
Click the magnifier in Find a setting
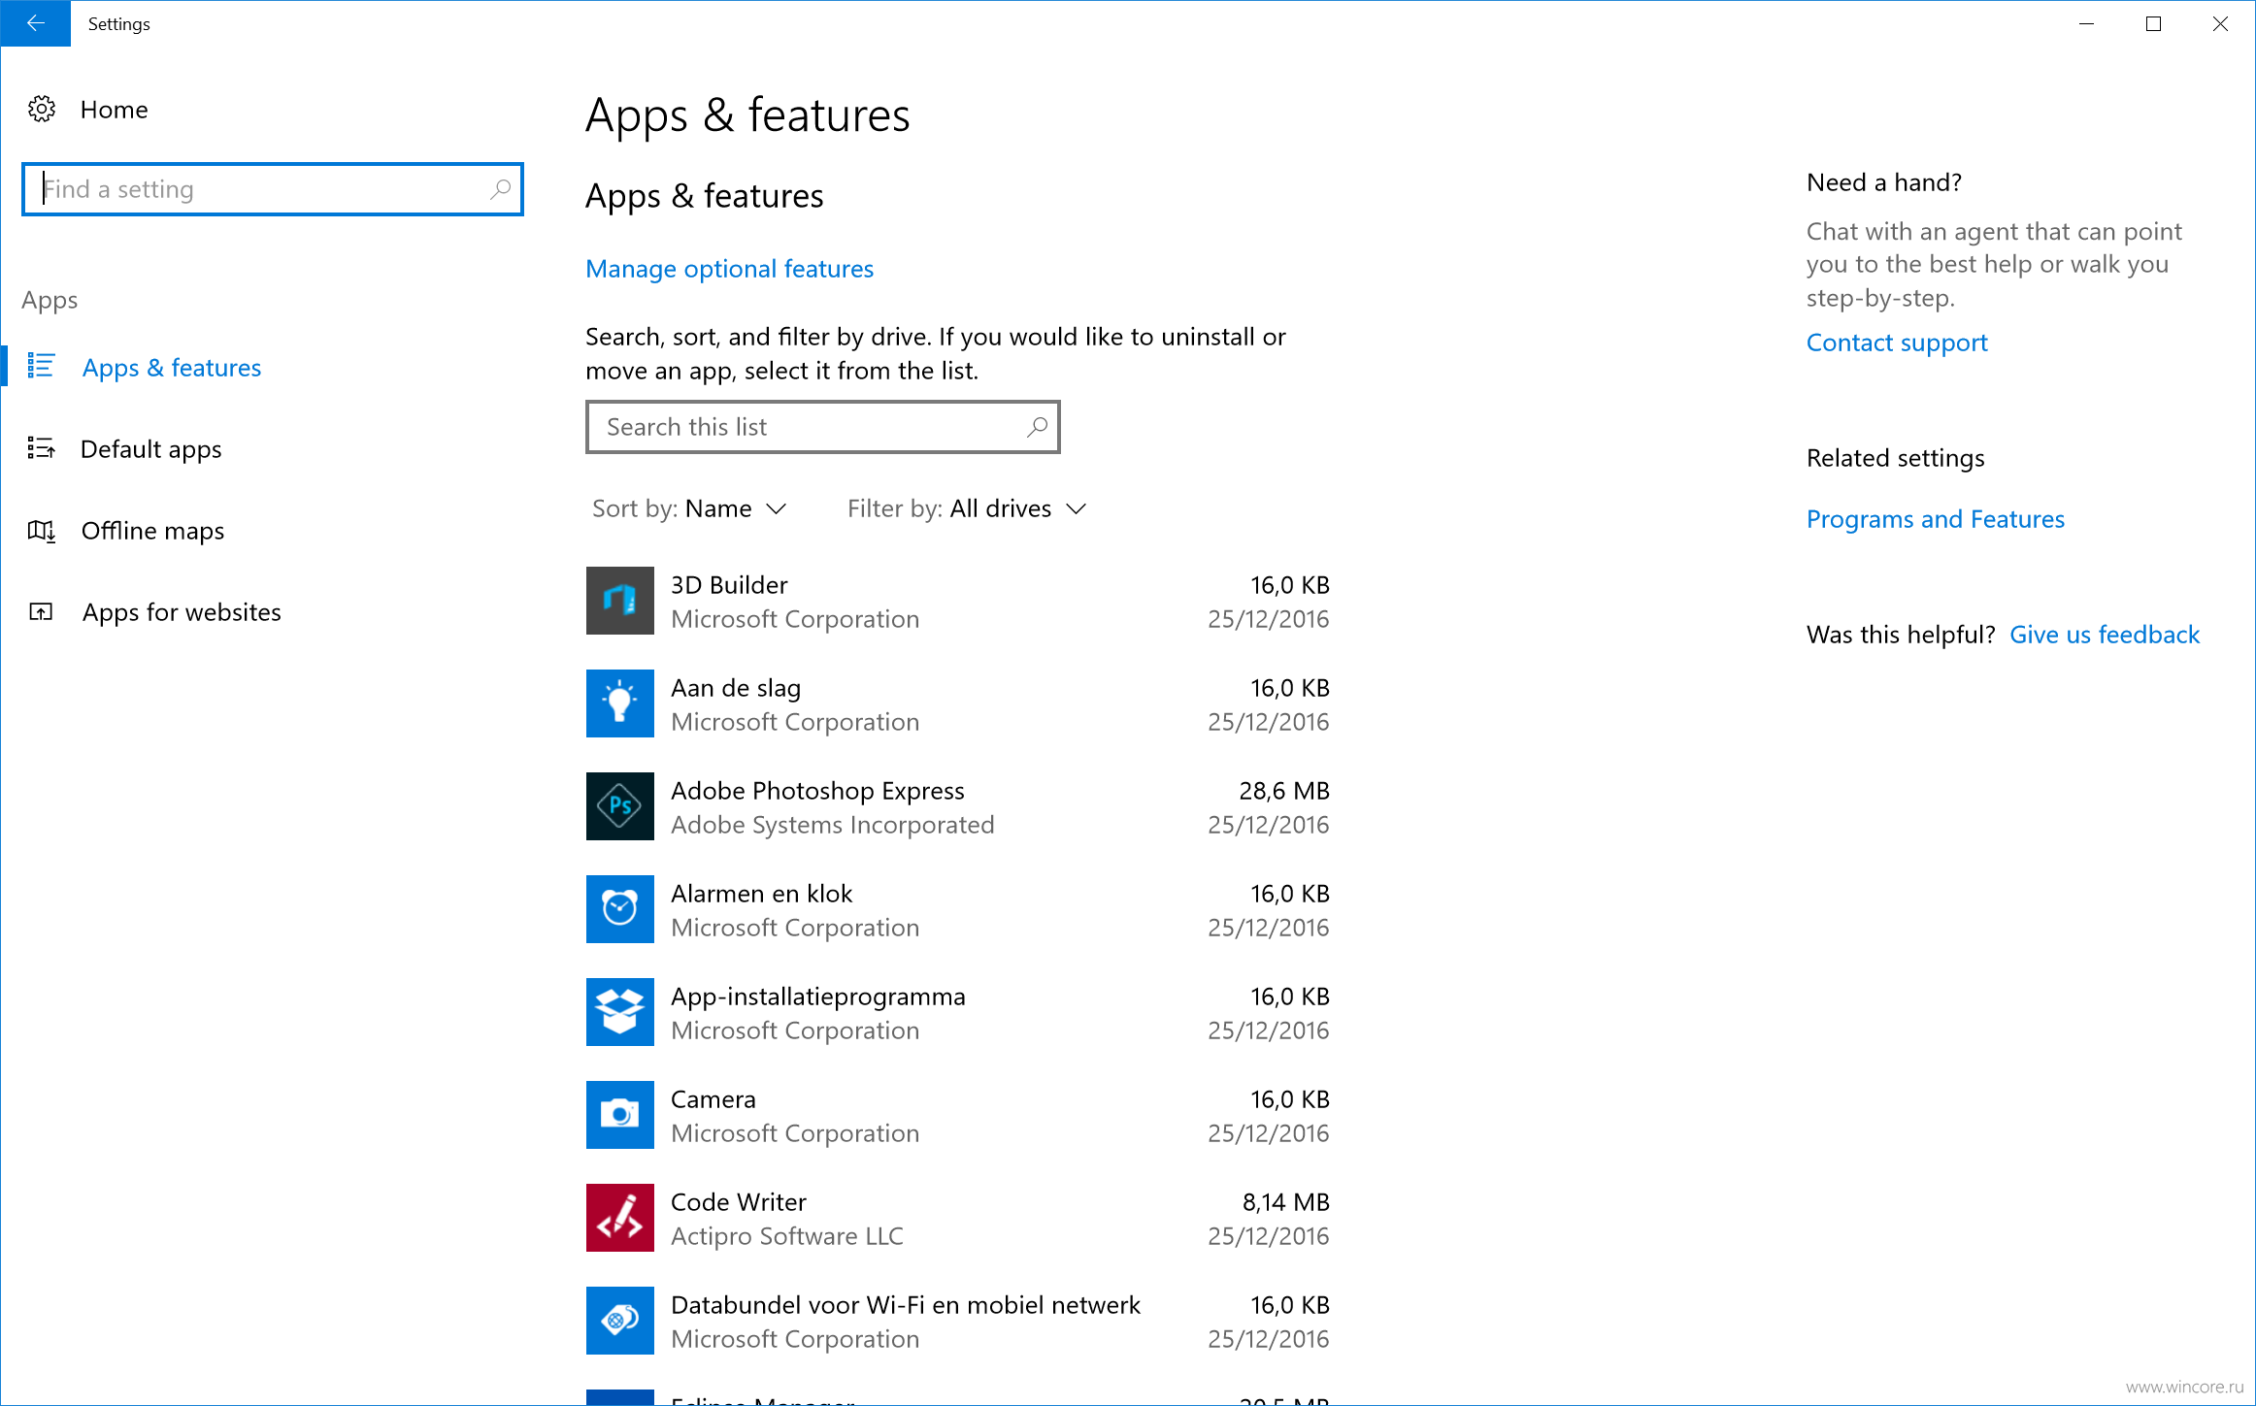500,189
